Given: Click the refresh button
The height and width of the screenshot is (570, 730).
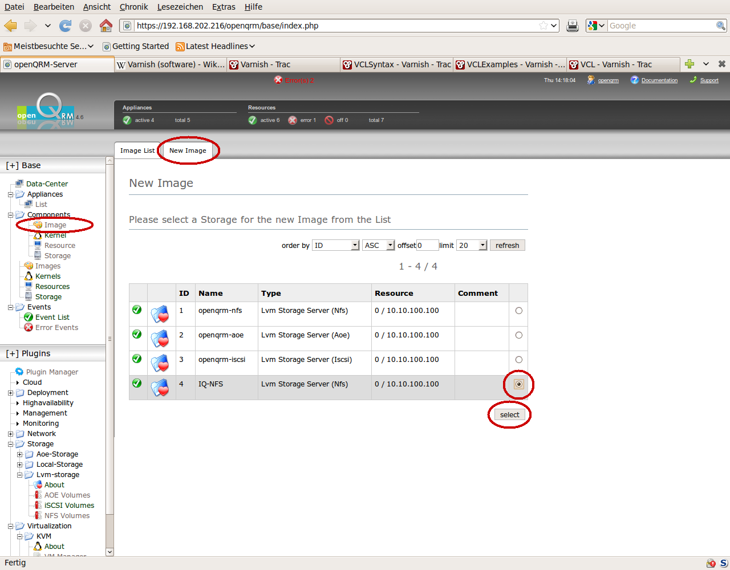Looking at the screenshot, I should 507,245.
